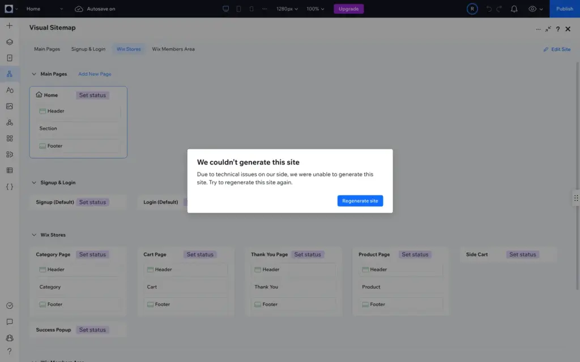Click the preview eye icon
Viewport: 580px width, 362px height.
tap(532, 9)
